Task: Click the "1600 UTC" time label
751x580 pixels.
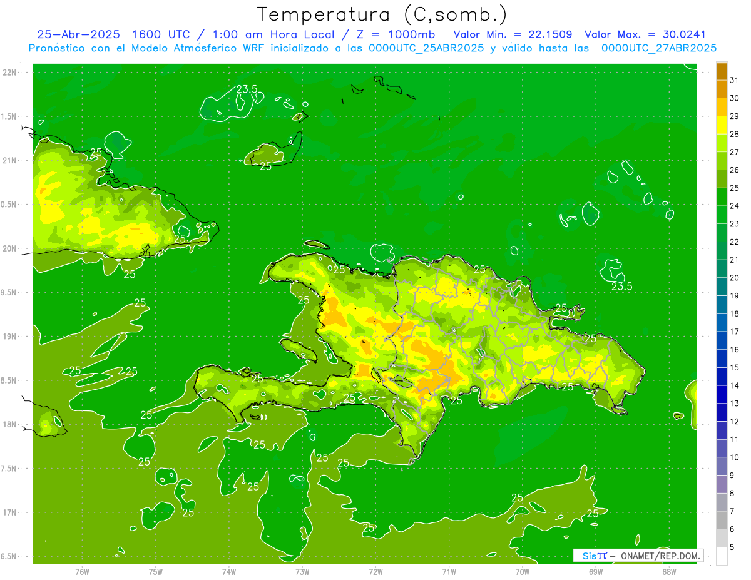Action: click(x=160, y=34)
